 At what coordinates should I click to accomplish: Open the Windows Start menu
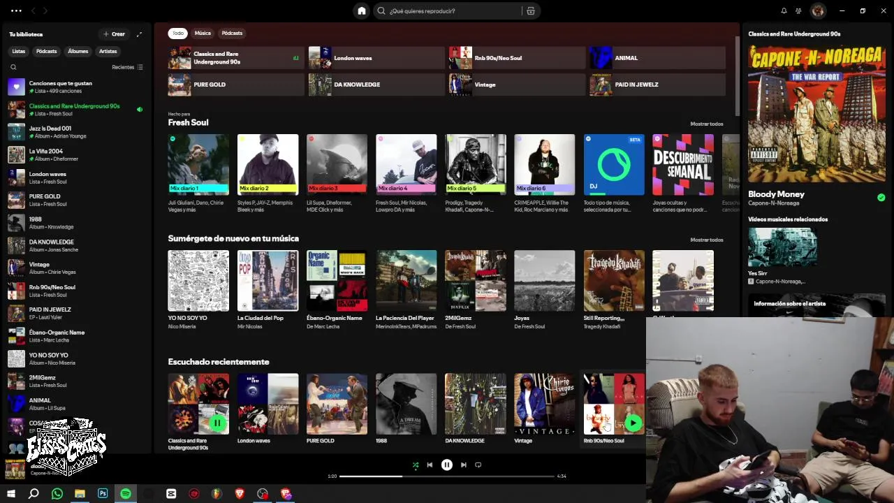10,494
